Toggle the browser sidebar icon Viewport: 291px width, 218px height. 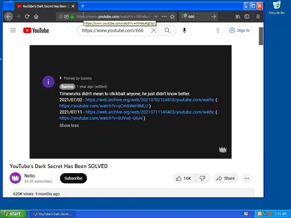click(247, 16)
